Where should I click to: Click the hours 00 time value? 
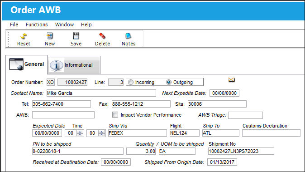pos(71,133)
